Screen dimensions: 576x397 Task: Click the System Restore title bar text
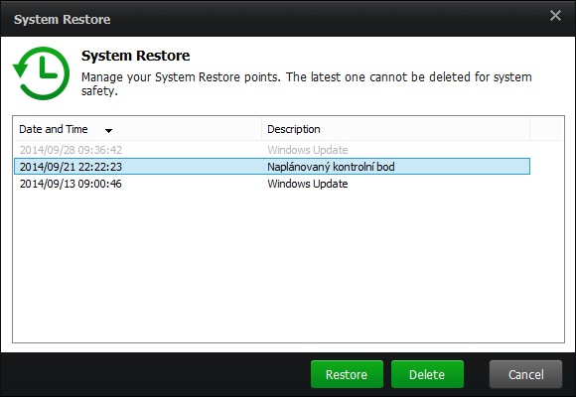(x=63, y=19)
